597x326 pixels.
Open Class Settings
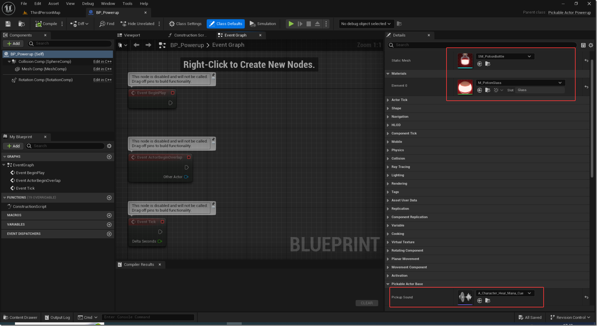(x=185, y=24)
